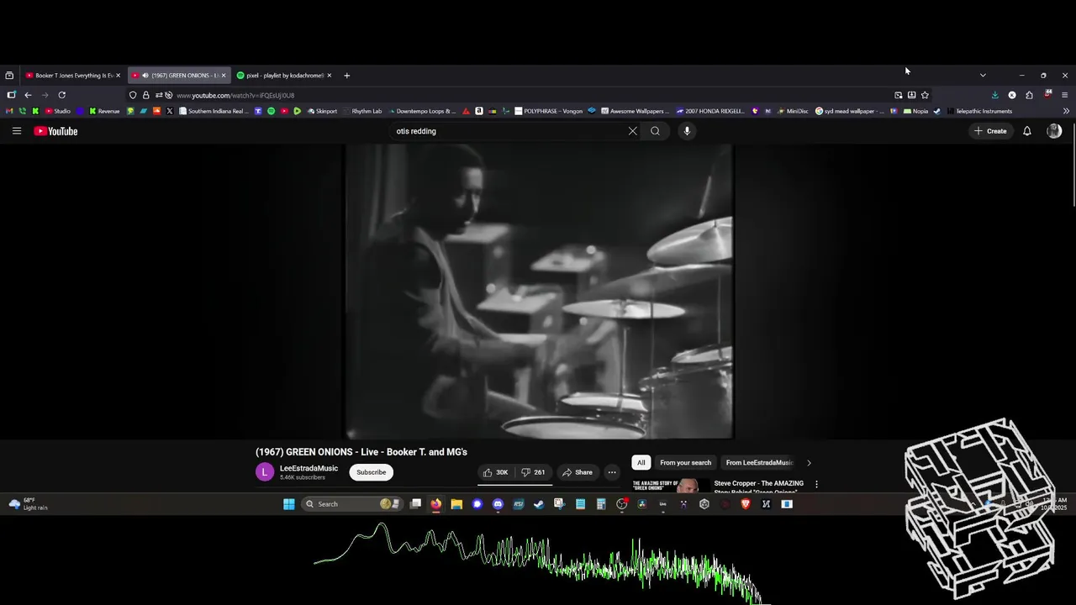Open the Spotify bookmark icon
The image size is (1076, 605).
(271, 111)
